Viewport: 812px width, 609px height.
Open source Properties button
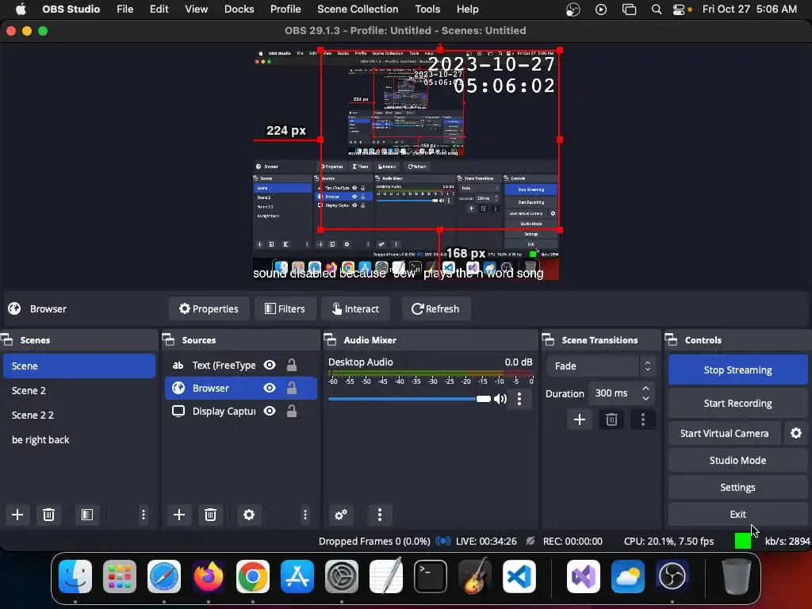coord(209,308)
